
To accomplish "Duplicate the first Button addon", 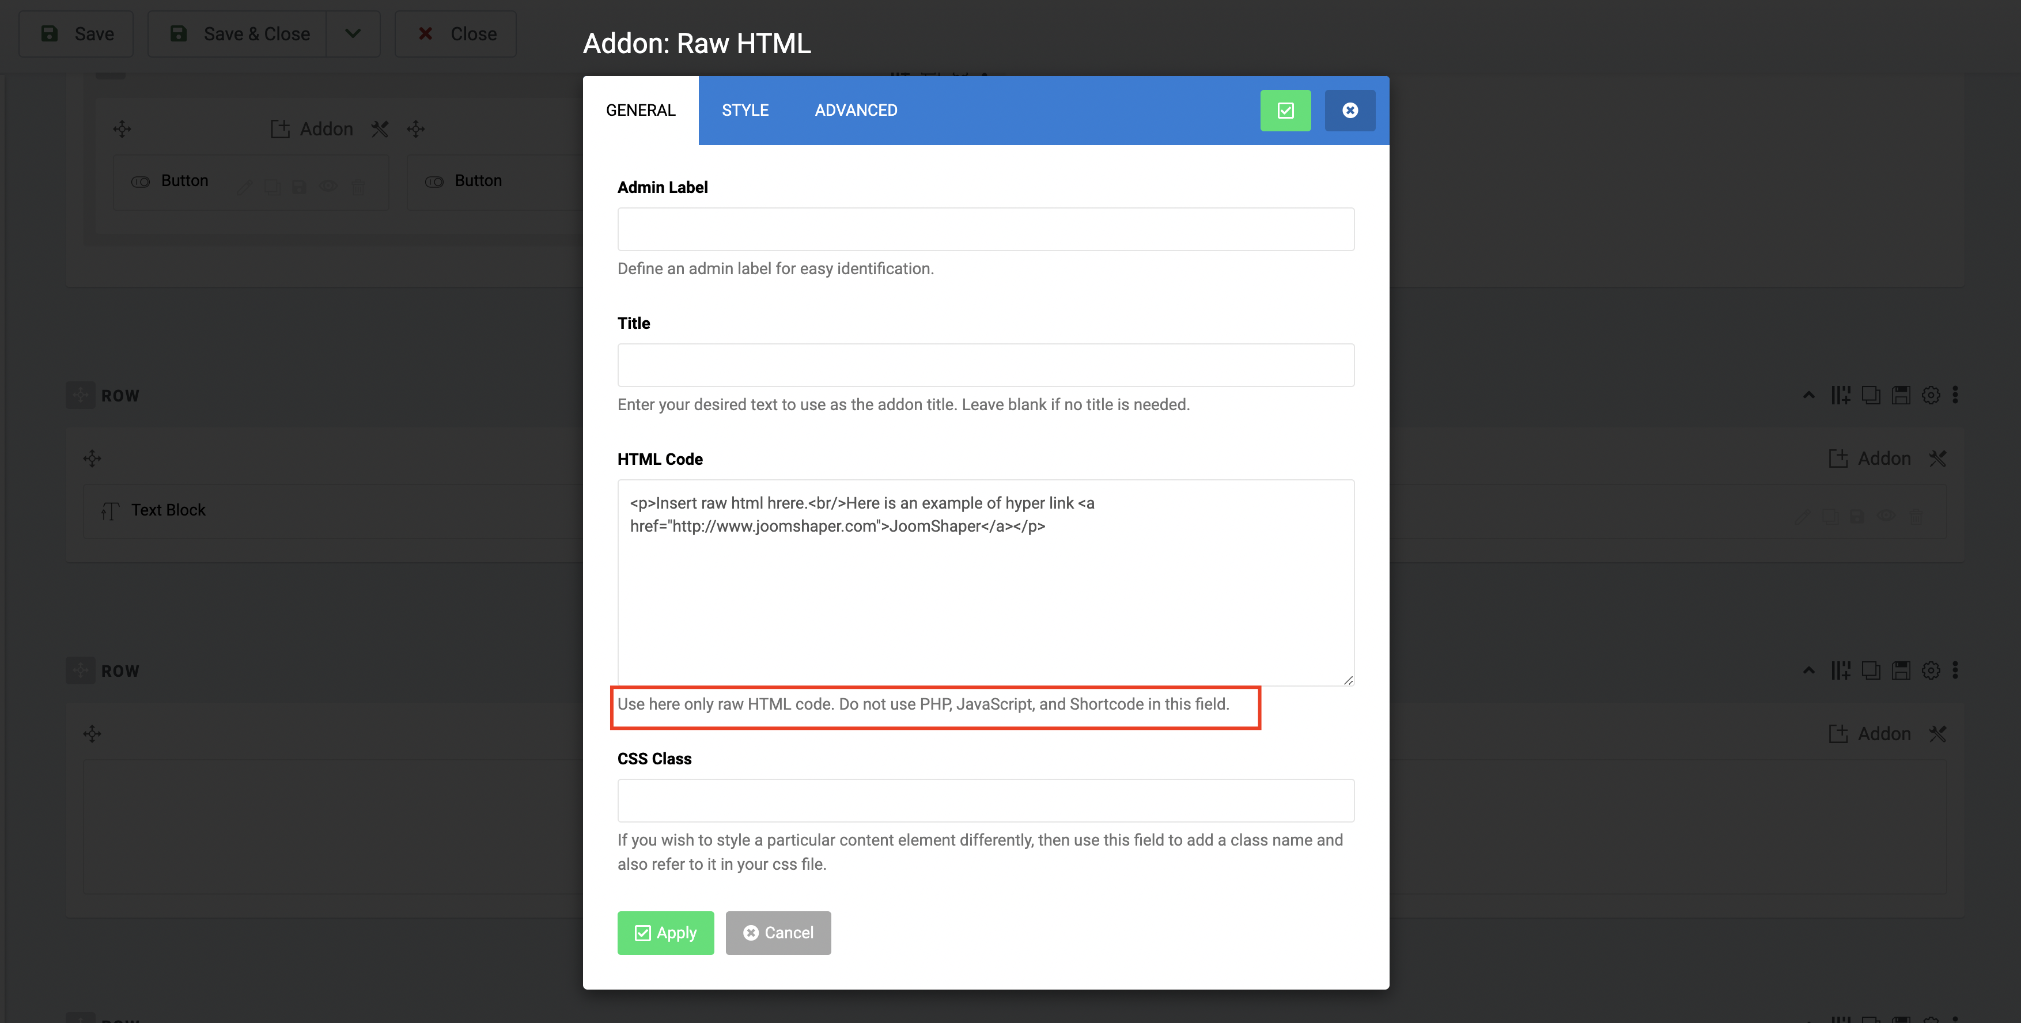I will pos(273,187).
